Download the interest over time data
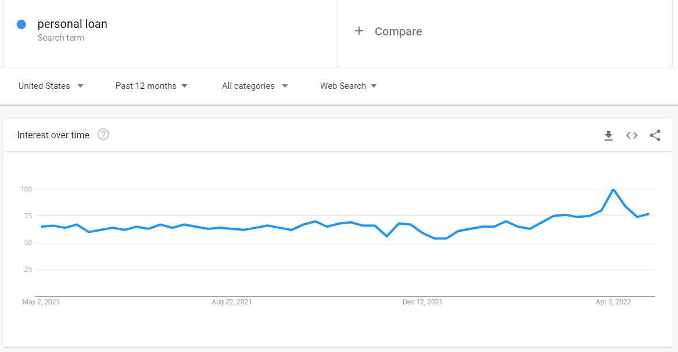The image size is (678, 352). tap(608, 135)
